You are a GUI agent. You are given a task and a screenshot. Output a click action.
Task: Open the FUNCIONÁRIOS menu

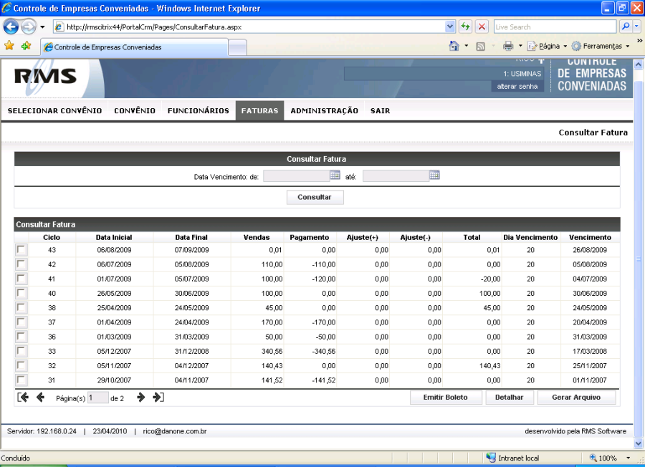pyautogui.click(x=198, y=110)
